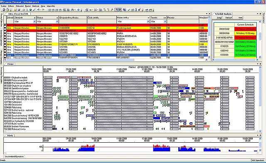
Task: Click the blue help question mark icon
Action: click(x=79, y=10)
